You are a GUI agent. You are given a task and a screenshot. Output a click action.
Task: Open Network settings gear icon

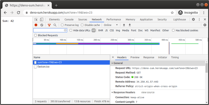(x=205, y=25)
